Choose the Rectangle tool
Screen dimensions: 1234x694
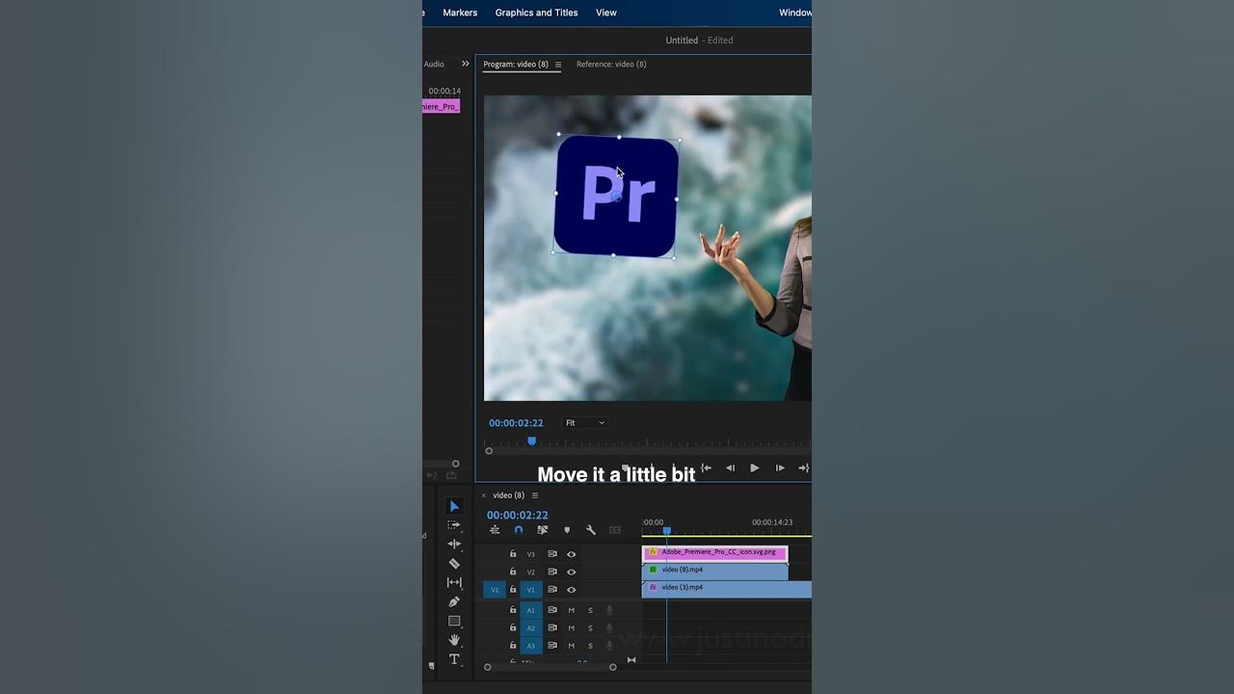454,621
